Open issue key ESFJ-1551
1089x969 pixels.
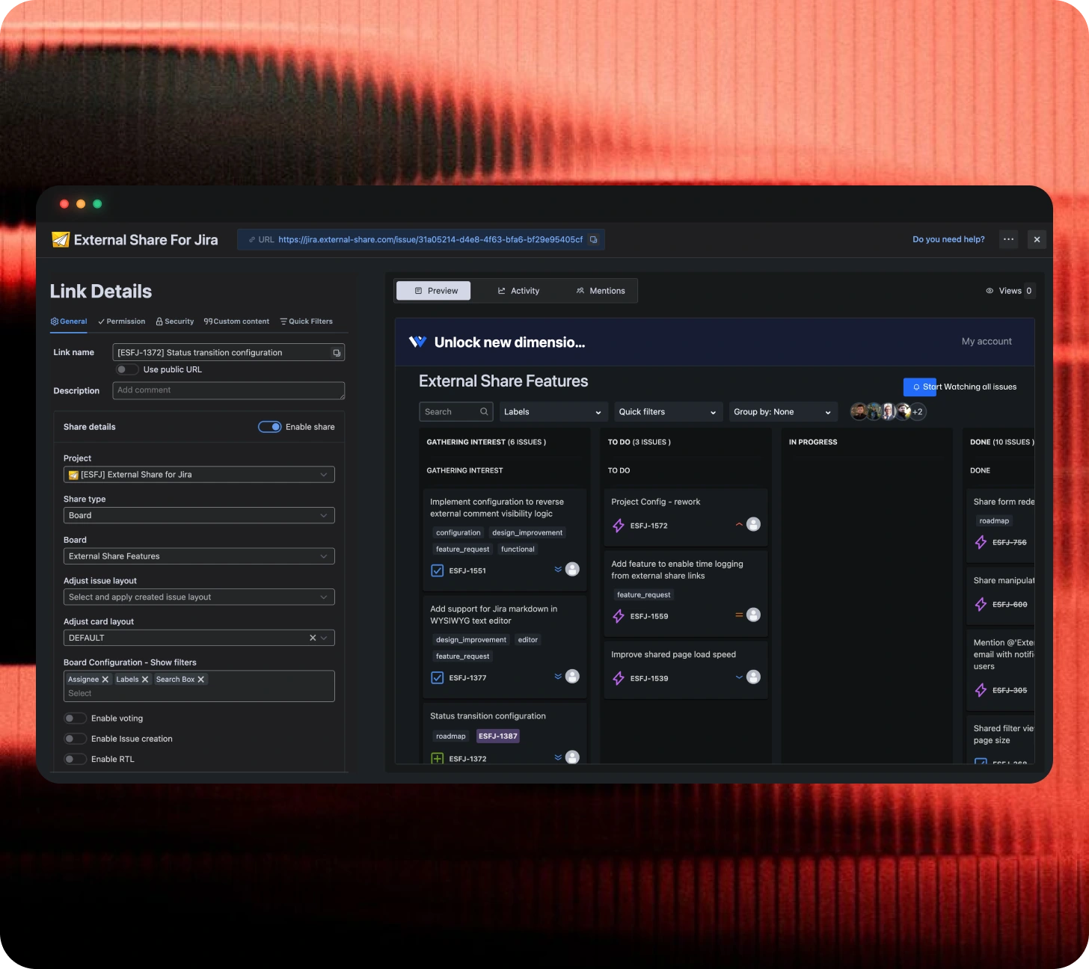tap(467, 570)
